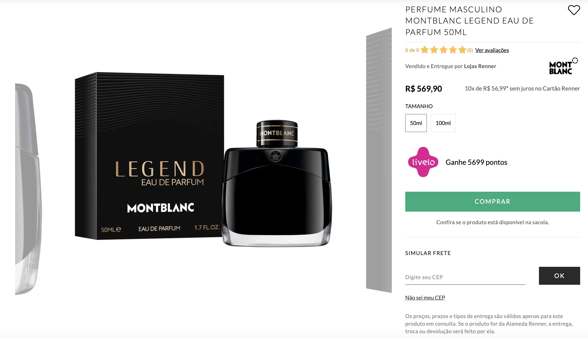Click the third rating star
The width and height of the screenshot is (588, 338).
tap(443, 50)
